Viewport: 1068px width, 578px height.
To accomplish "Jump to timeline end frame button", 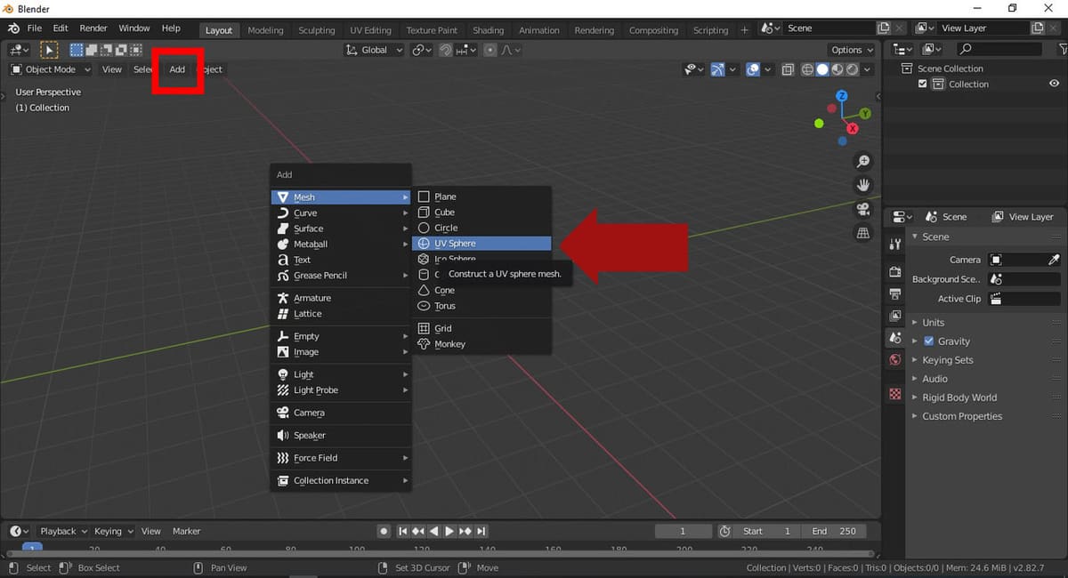I will tap(481, 531).
